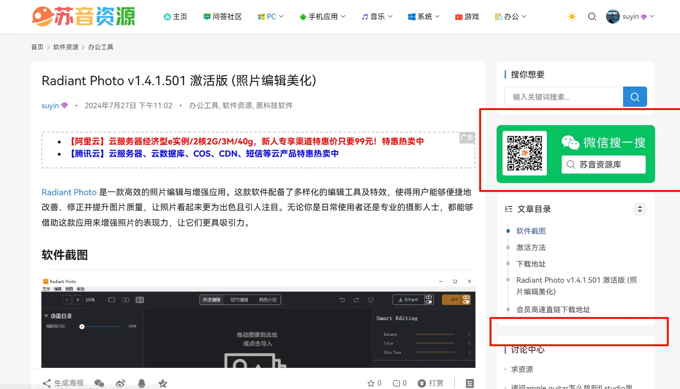Viewport: 680px width, 389px height.
Task: Open the suyin user account dropdown
Action: click(630, 16)
